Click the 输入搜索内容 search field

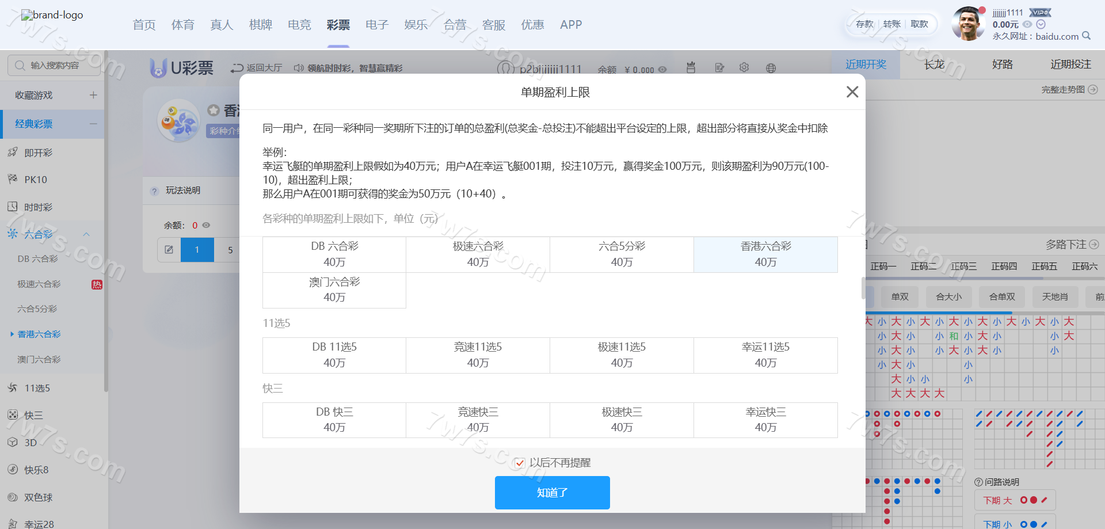pyautogui.click(x=55, y=66)
